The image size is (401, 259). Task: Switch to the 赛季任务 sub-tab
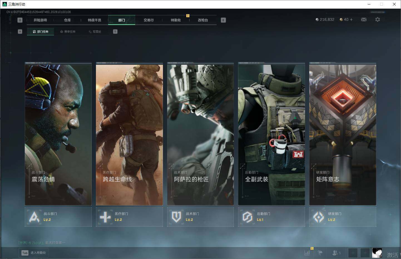(68, 31)
